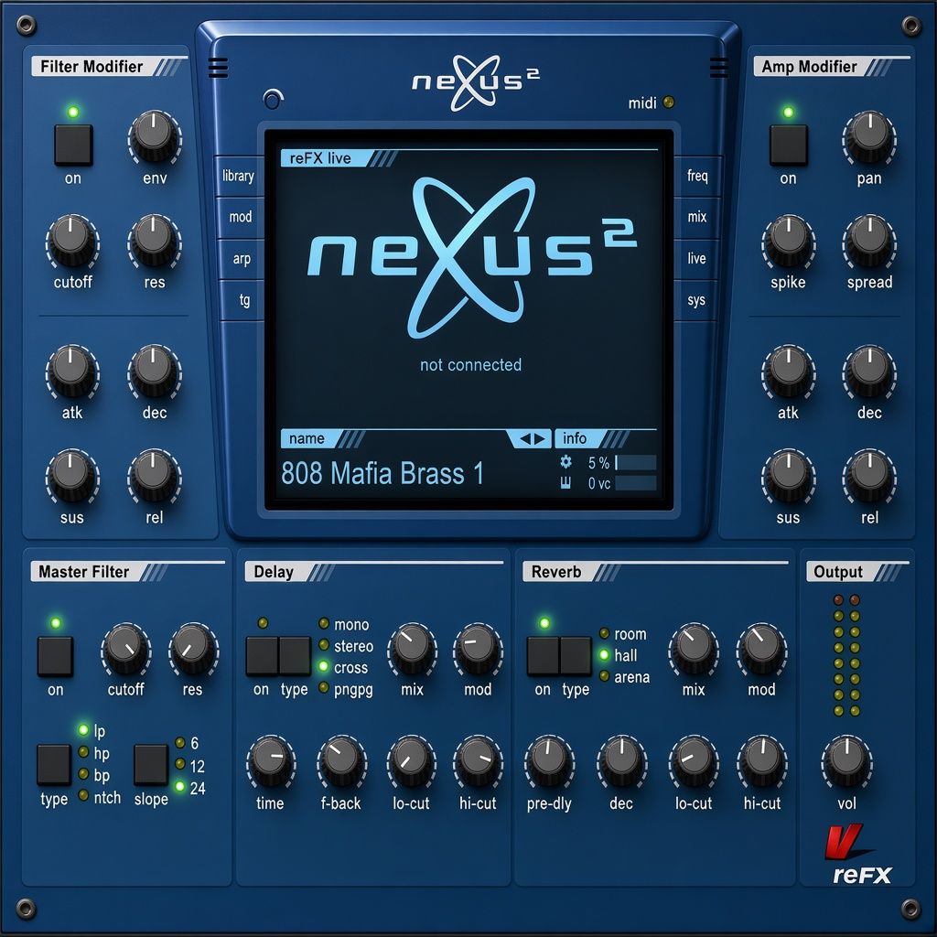
Task: Click the info label in display
Action: click(575, 438)
